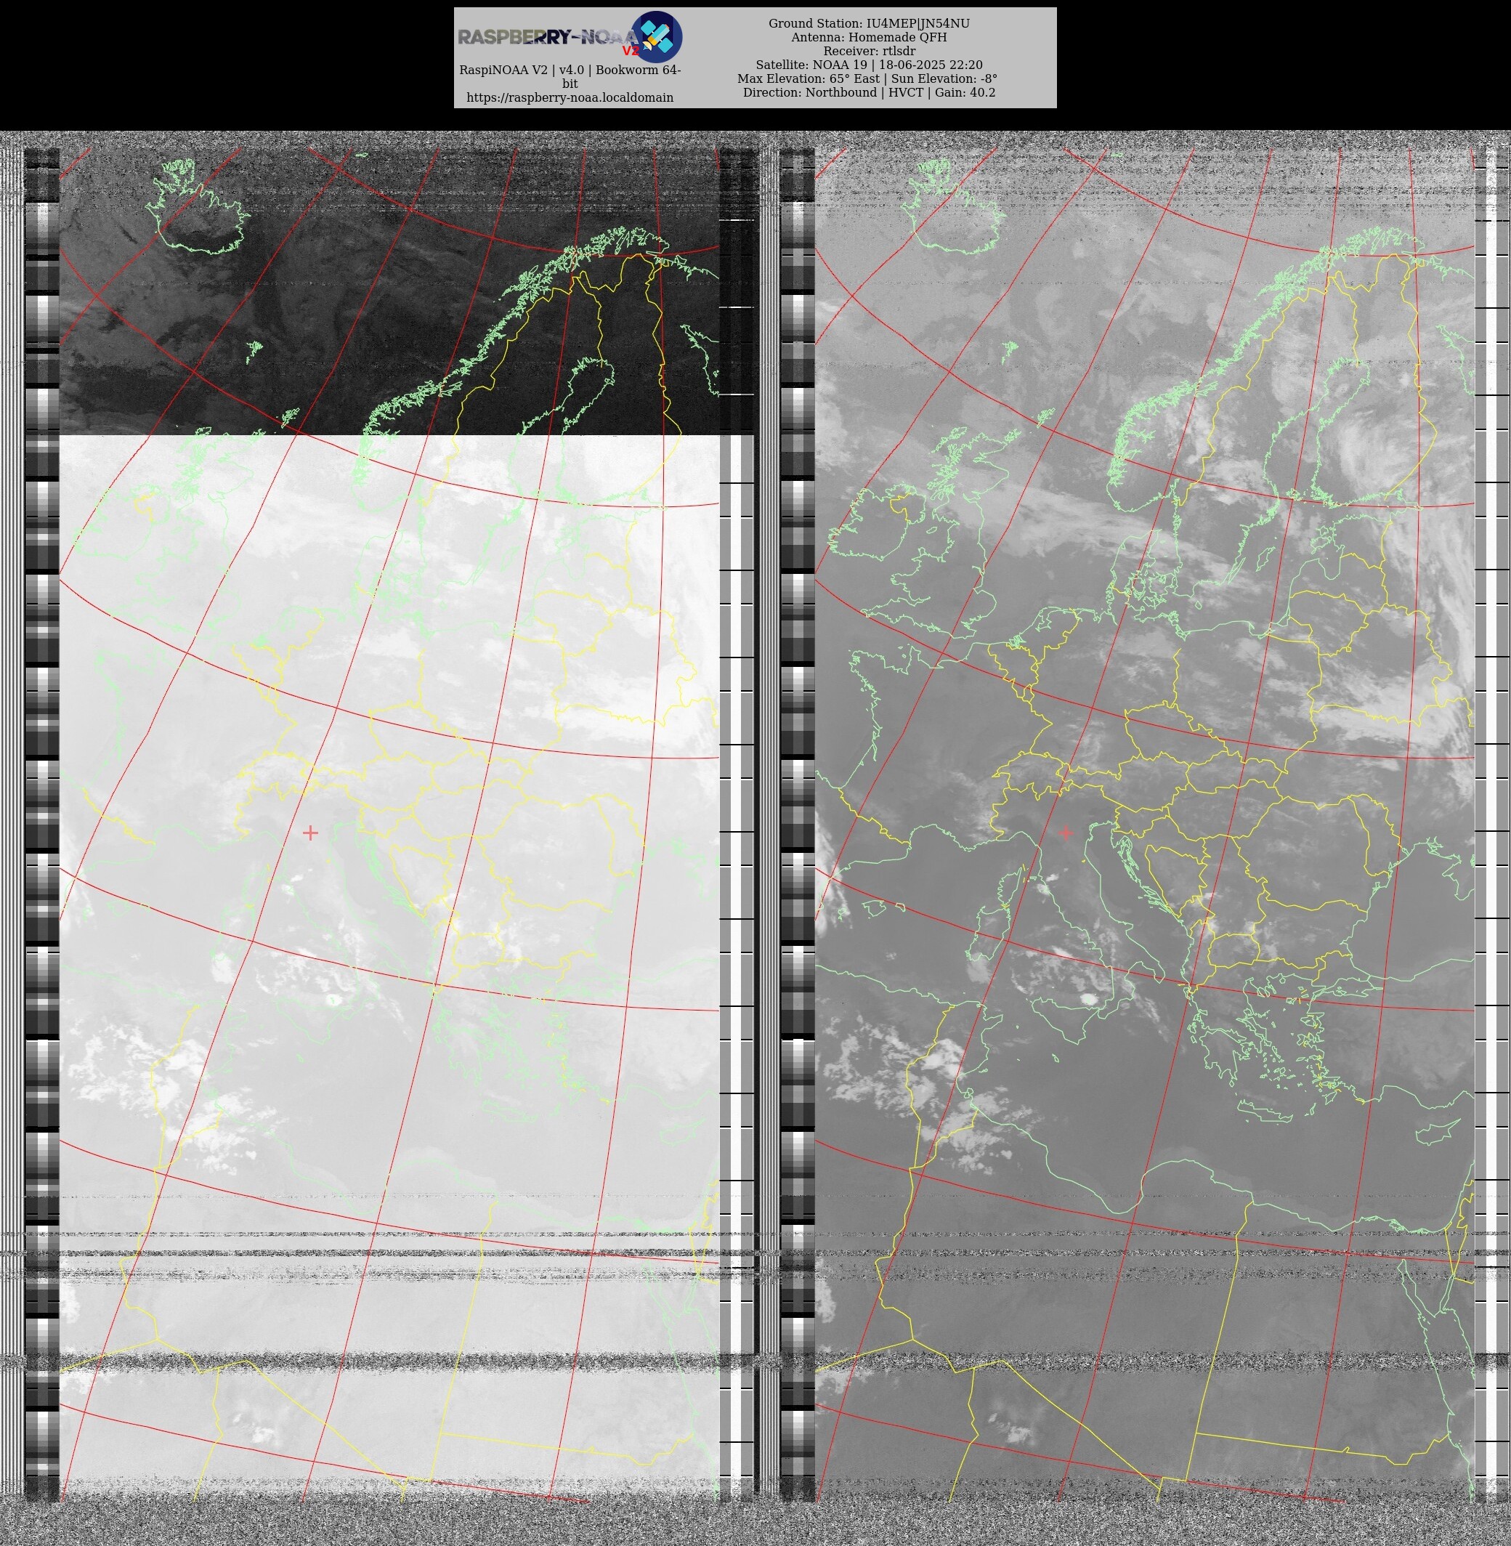
Task: Click the RASPBERRY-NOAA logo text
Action: point(549,37)
